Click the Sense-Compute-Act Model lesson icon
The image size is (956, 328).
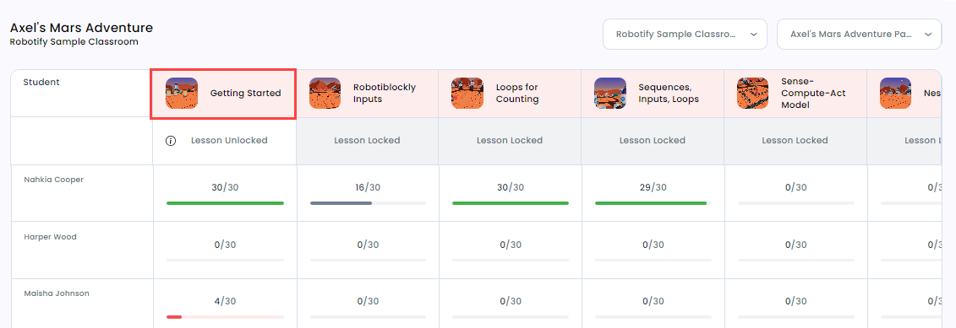pyautogui.click(x=752, y=93)
